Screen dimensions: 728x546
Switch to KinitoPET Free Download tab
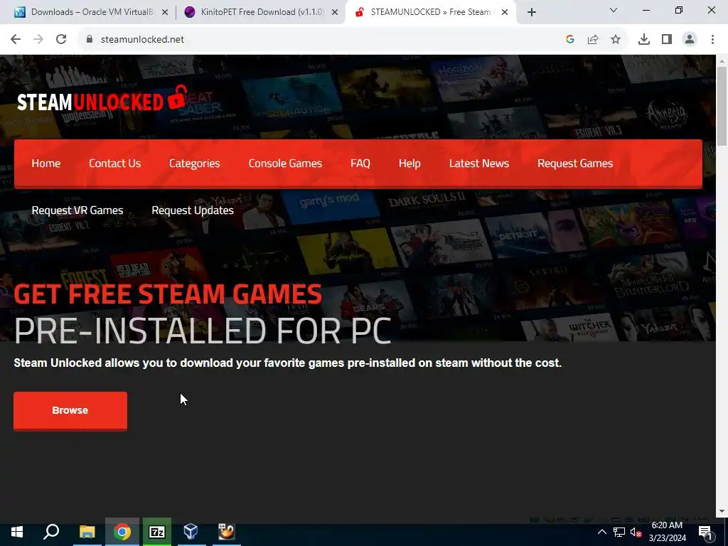tap(262, 12)
